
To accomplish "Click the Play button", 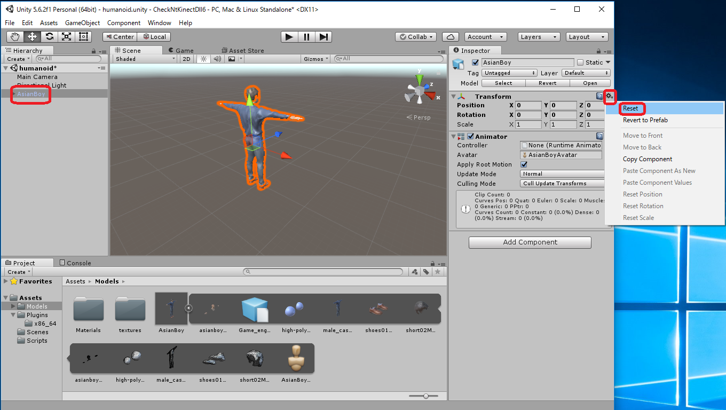I will (x=289, y=37).
